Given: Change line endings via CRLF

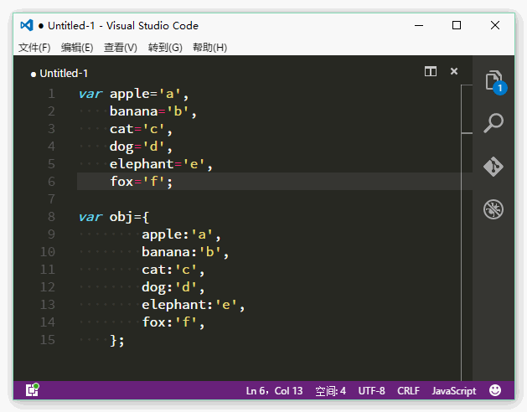Looking at the screenshot, I should (408, 391).
